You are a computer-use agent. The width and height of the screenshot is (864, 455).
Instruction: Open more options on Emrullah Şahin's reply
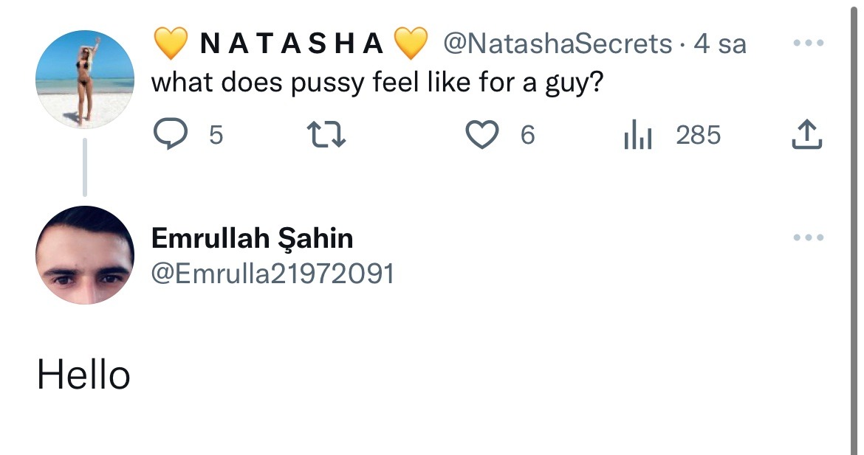(x=808, y=237)
